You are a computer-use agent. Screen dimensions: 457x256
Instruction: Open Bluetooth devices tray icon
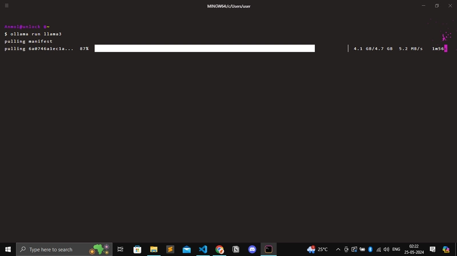tap(370, 249)
